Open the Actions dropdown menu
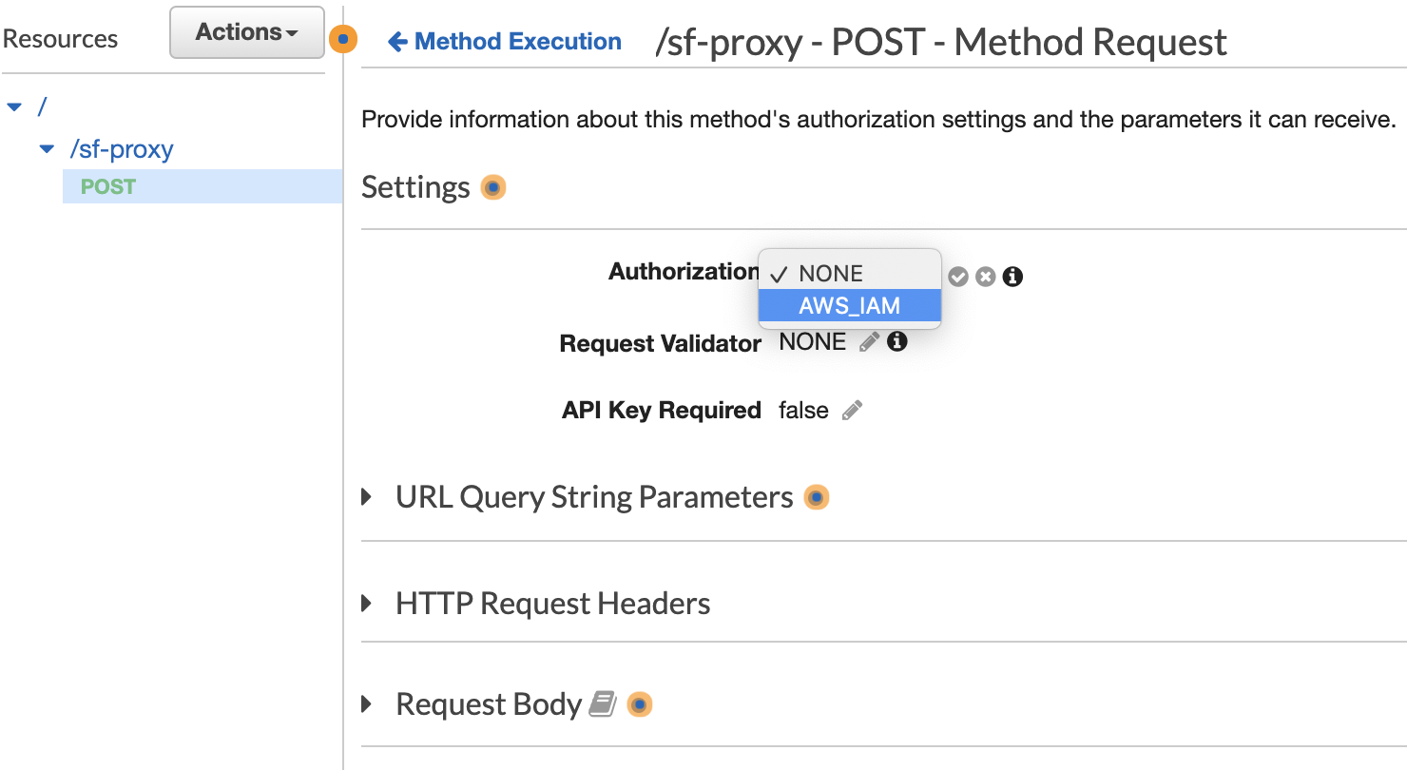Image resolution: width=1407 pixels, height=770 pixels. [246, 32]
